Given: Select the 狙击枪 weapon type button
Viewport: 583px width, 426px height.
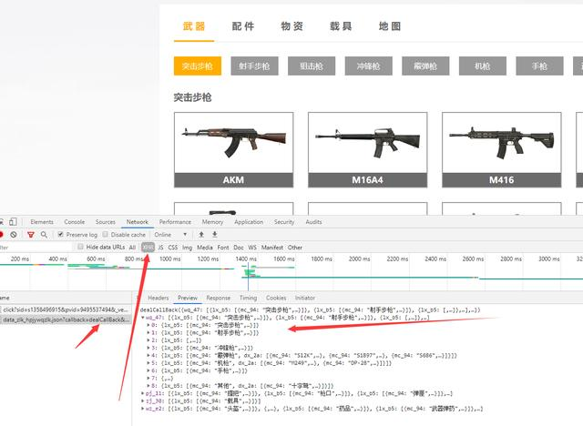Looking at the screenshot, I should point(312,66).
